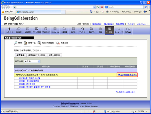Switch to the 帳票一括発議 tab
Screen dimensions: 151x114
(x=54, y=55)
